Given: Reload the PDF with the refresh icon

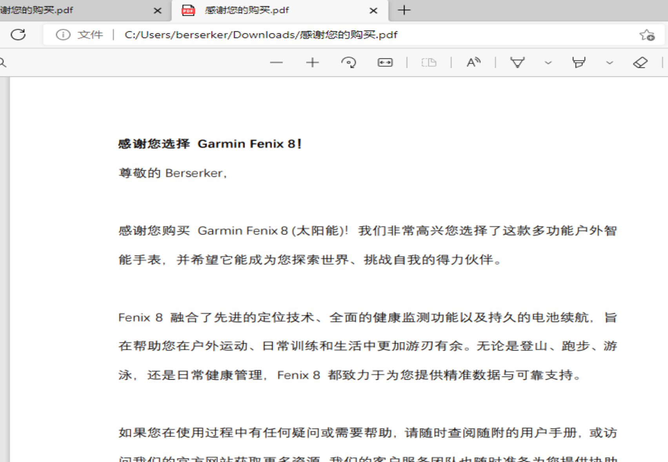Looking at the screenshot, I should [18, 35].
